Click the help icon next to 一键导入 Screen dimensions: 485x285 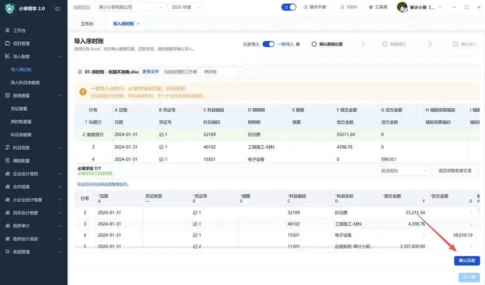pyautogui.click(x=298, y=44)
